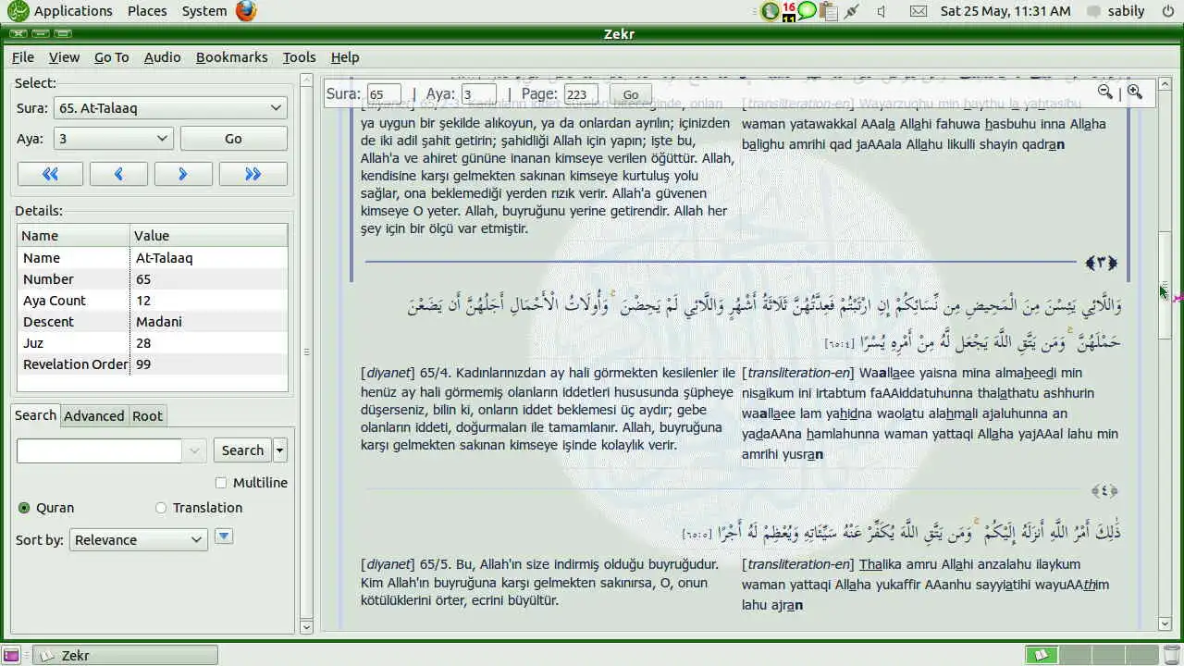Click the overlay Aya number field
Viewport: 1184px width, 666px height.
click(479, 94)
